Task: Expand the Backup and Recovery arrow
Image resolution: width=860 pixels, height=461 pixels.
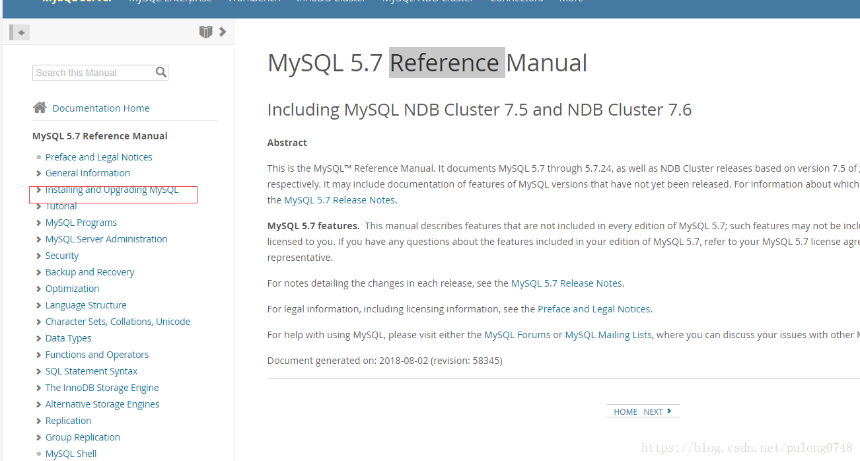Action: click(x=39, y=272)
